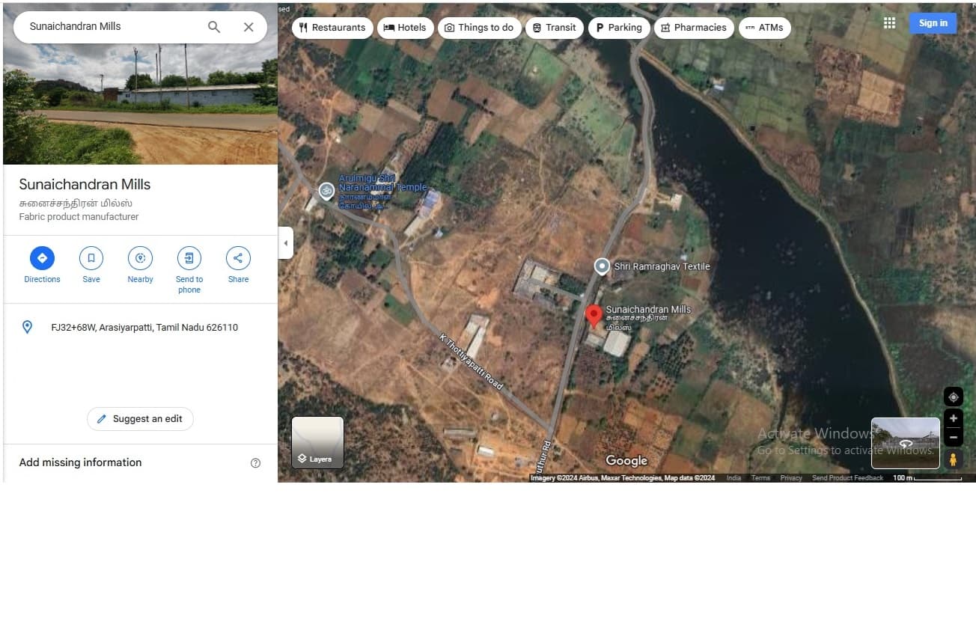This screenshot has width=976, height=618.
Task: Show ATMs chip results
Action: [764, 28]
